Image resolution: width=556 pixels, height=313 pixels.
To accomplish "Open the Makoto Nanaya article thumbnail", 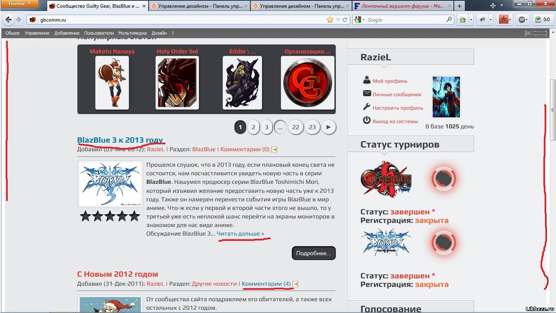I will tap(112, 83).
